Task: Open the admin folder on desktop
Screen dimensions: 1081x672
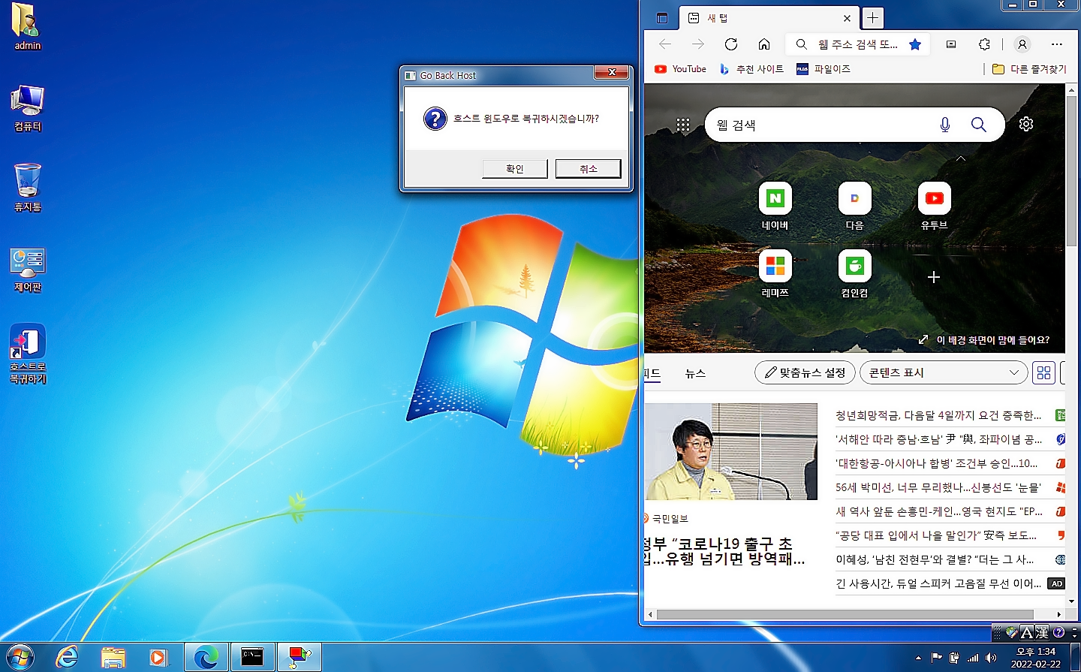Action: coord(27,26)
